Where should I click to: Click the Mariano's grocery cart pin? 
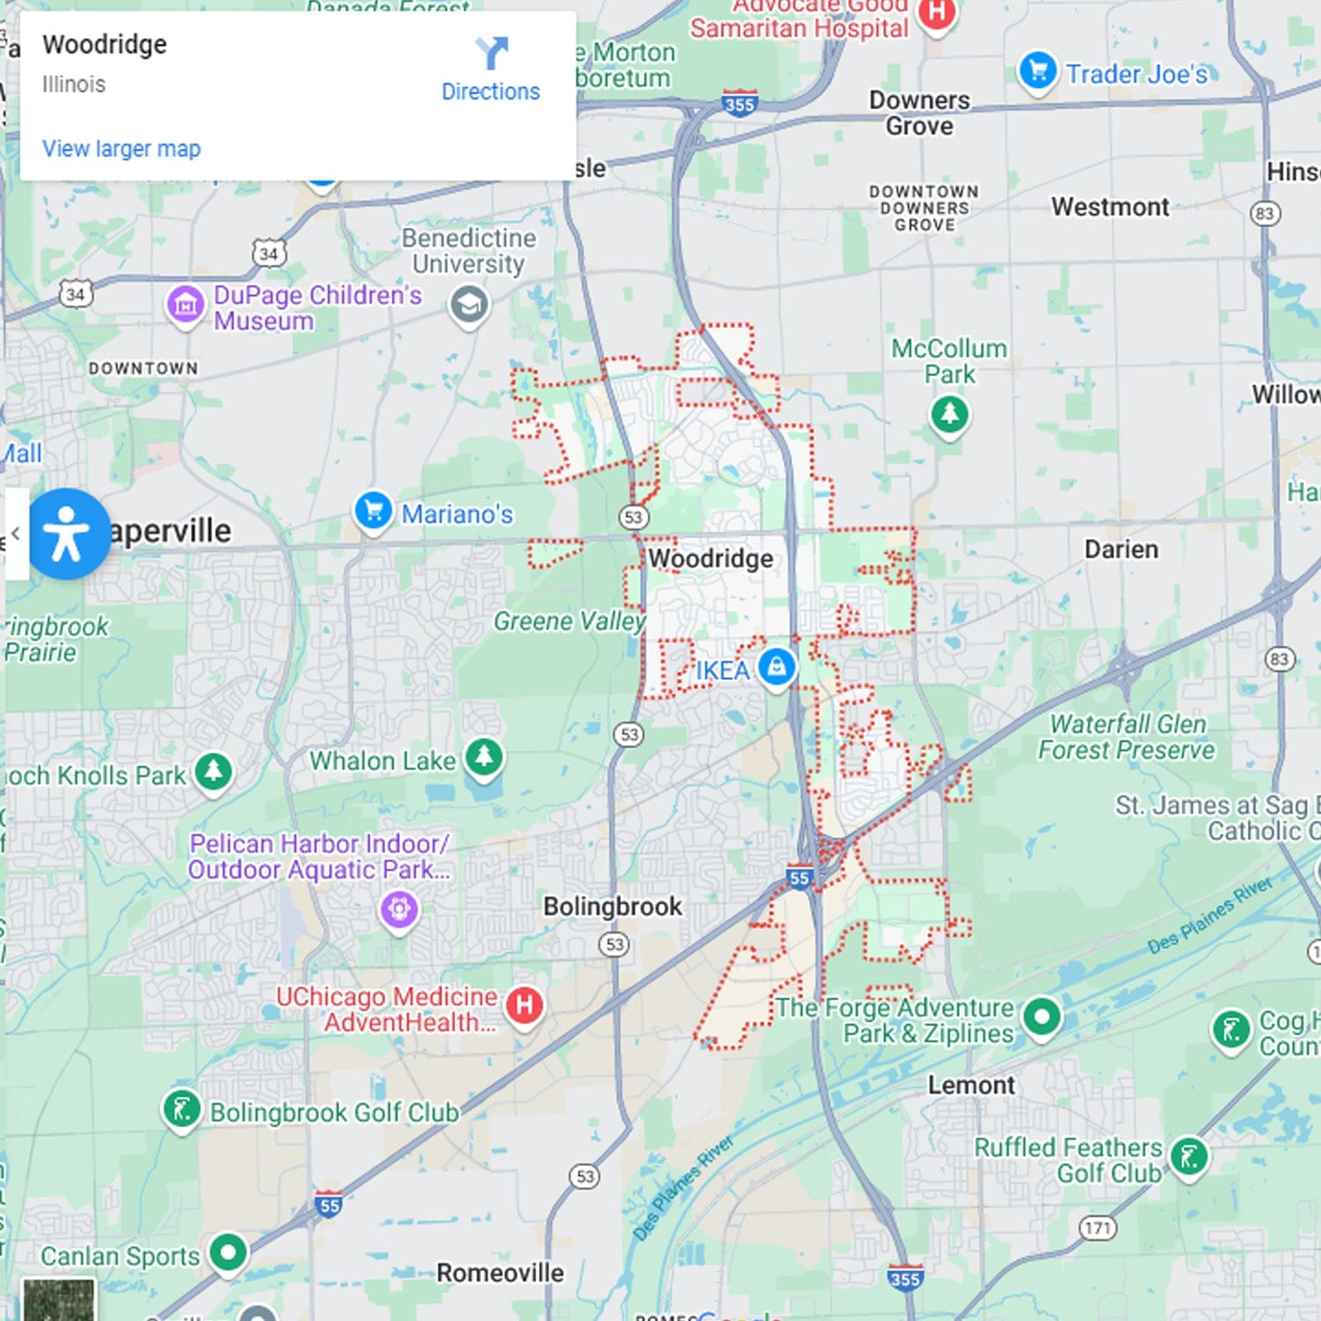point(373,510)
